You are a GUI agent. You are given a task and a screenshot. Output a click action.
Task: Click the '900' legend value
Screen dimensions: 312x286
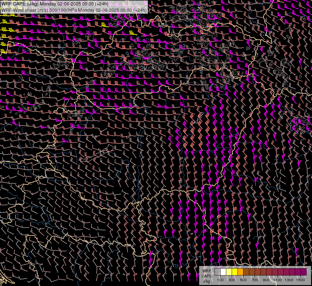pyautogui.click(x=266, y=280)
